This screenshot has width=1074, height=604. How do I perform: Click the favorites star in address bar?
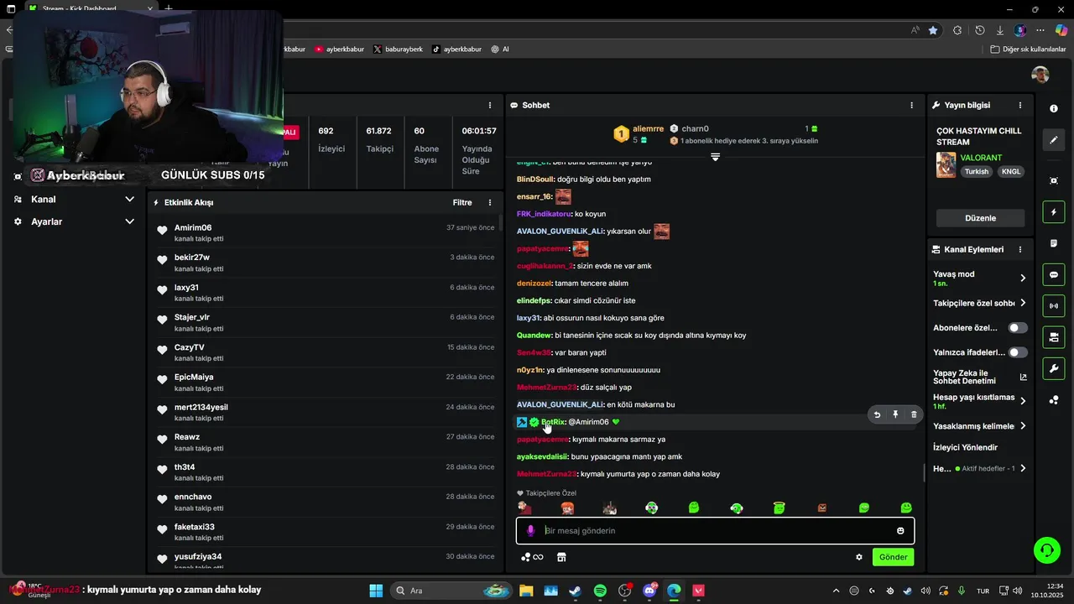tap(933, 30)
